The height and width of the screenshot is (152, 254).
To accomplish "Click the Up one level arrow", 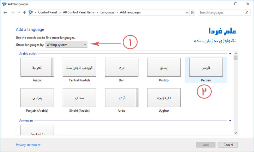I will [x=24, y=12].
